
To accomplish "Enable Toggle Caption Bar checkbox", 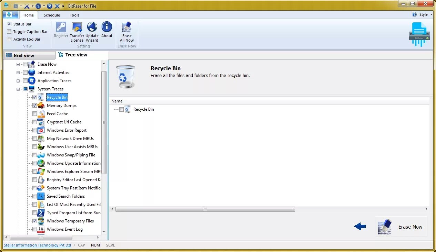I will [9, 32].
